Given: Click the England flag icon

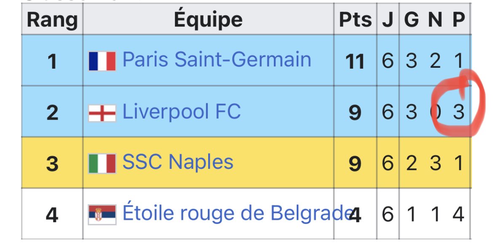Looking at the screenshot, I should pyautogui.click(x=102, y=113).
